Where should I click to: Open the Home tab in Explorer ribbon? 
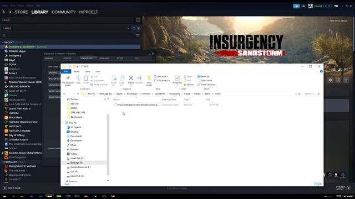pos(77,71)
